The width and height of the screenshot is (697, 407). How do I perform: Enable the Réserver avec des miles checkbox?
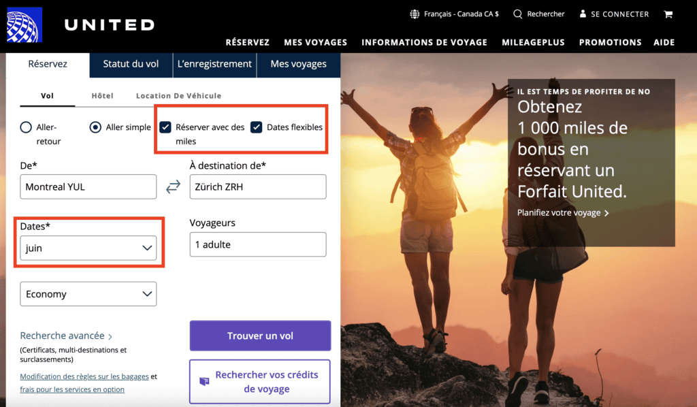(x=164, y=127)
